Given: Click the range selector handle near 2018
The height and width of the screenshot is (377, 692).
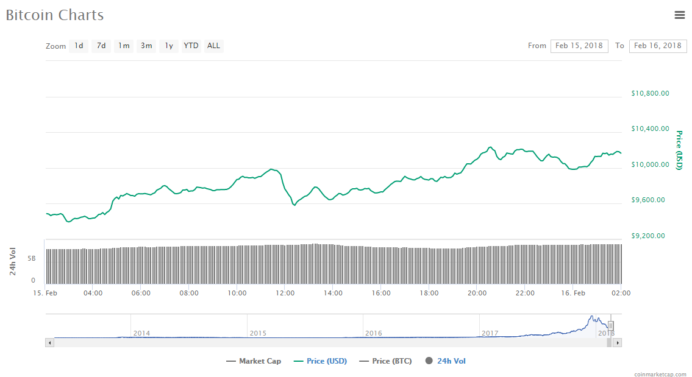Looking at the screenshot, I should [610, 327].
